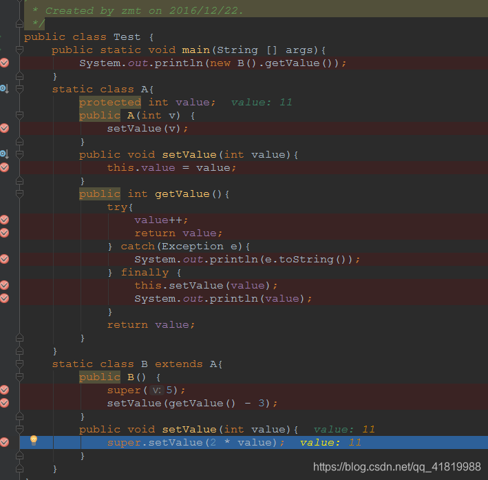Toggle breakpoint on setValue(v) line
Image resolution: width=488 pixels, height=480 pixels.
(4, 128)
